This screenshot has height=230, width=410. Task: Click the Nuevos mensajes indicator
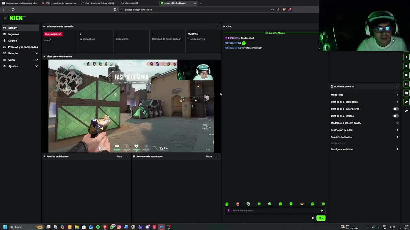(x=275, y=33)
